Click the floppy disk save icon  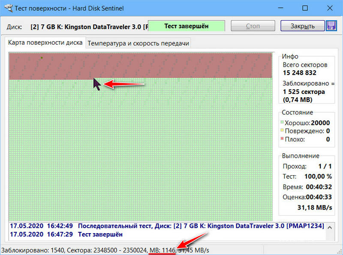pyautogui.click(x=331, y=26)
